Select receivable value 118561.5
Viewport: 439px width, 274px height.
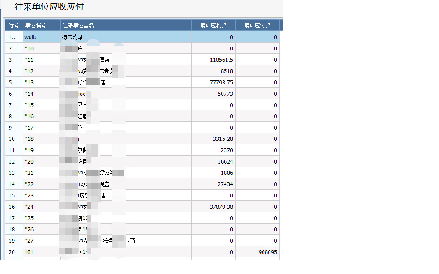(213, 60)
